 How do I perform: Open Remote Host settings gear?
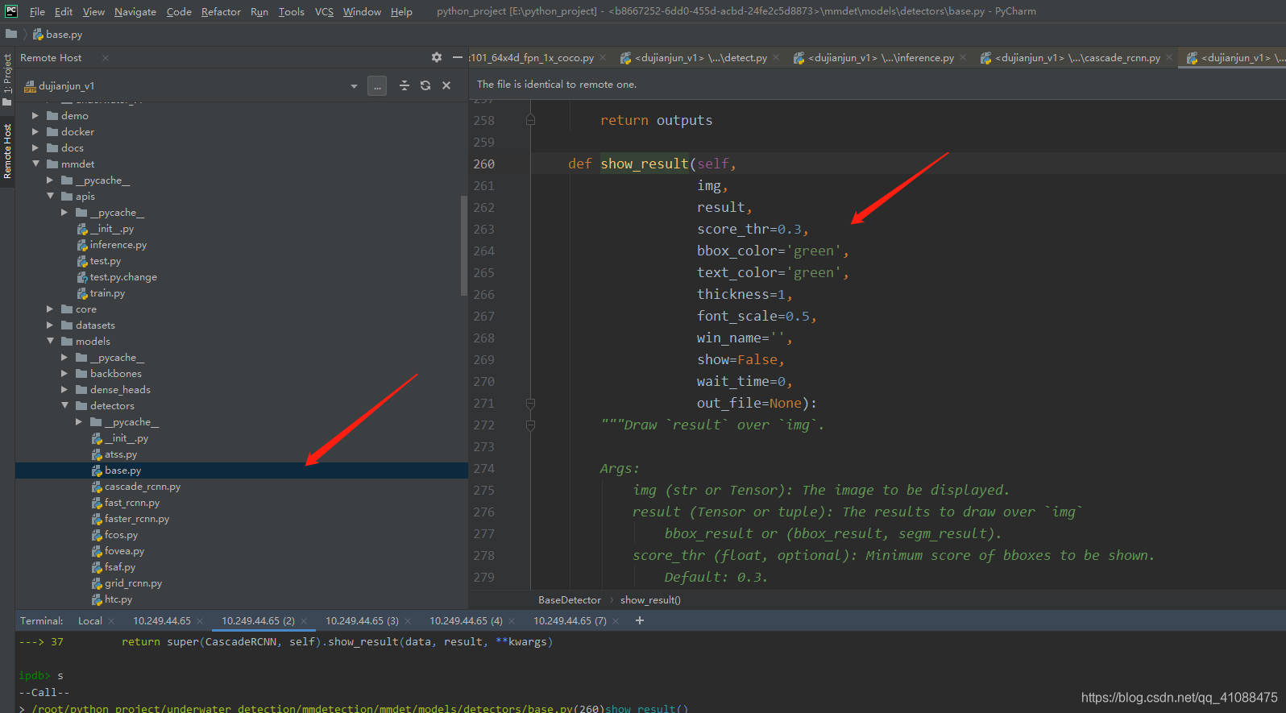437,57
